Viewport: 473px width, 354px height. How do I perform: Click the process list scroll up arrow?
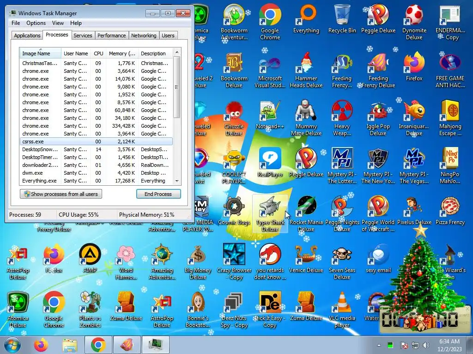point(177,53)
